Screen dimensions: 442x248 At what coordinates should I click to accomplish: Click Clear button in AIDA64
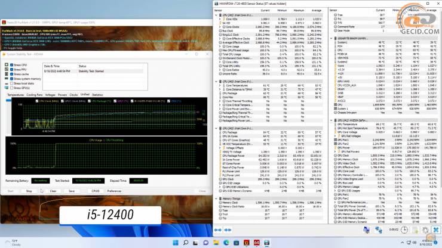(53, 191)
